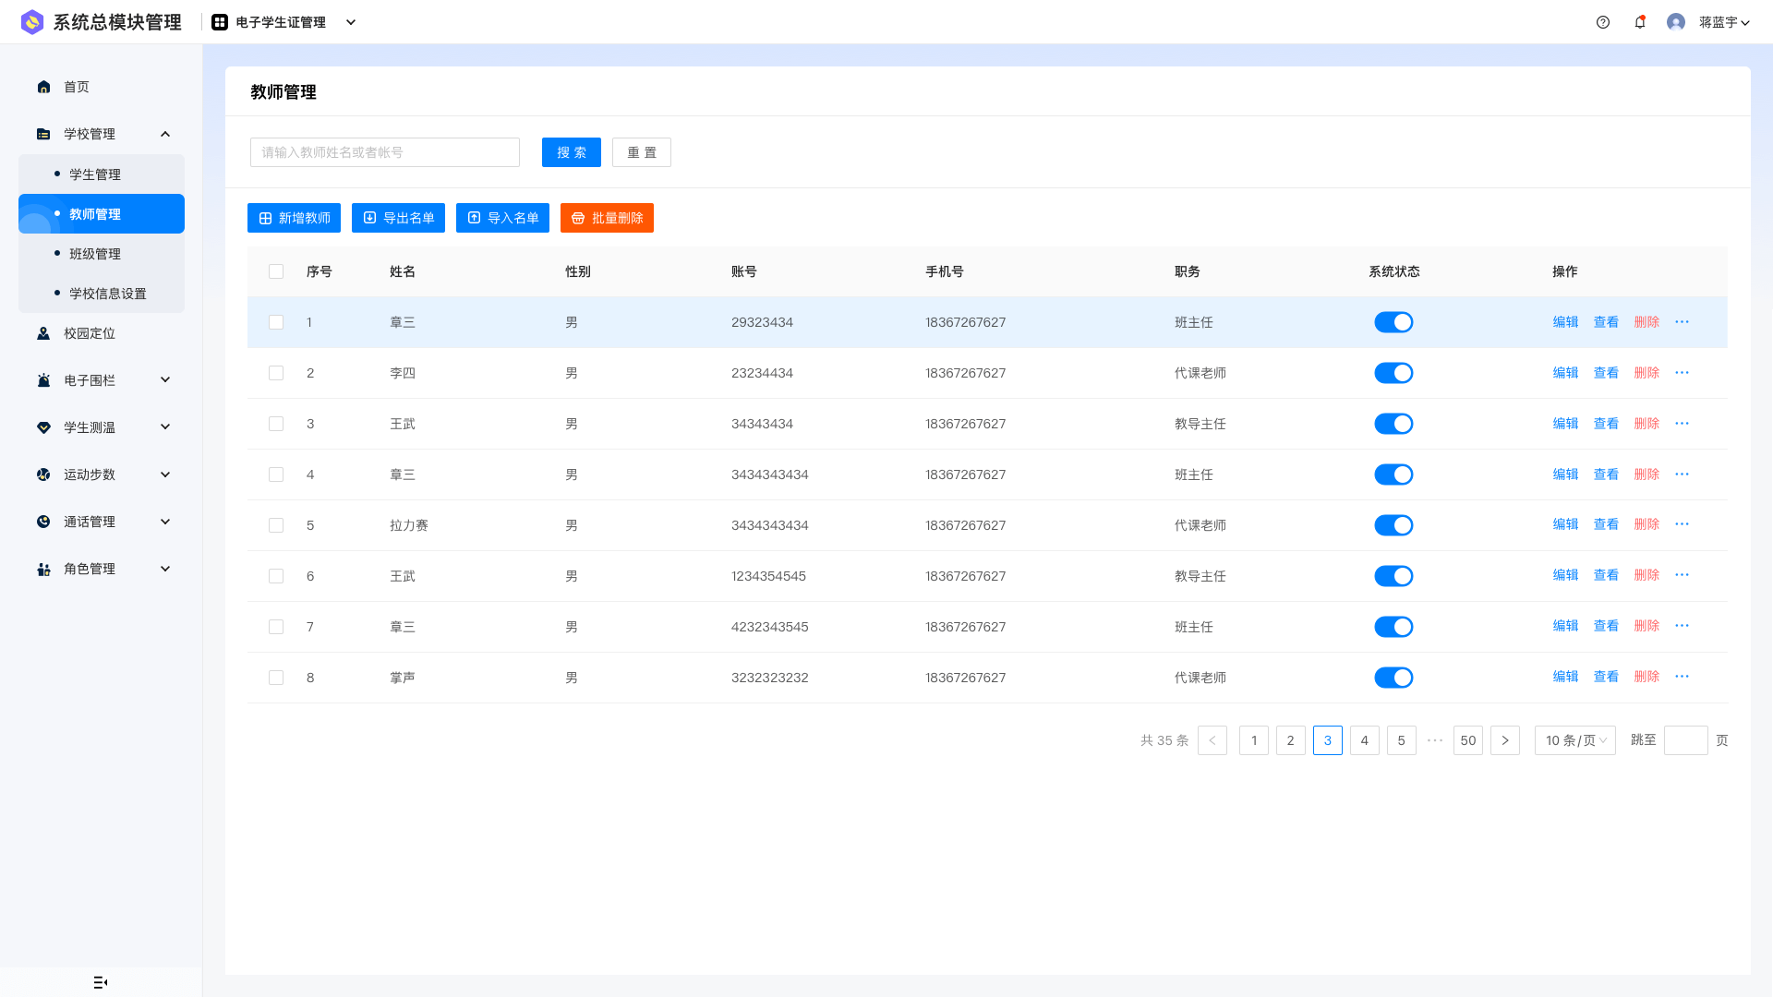
Task: Open more actions for row 1
Action: [1682, 322]
